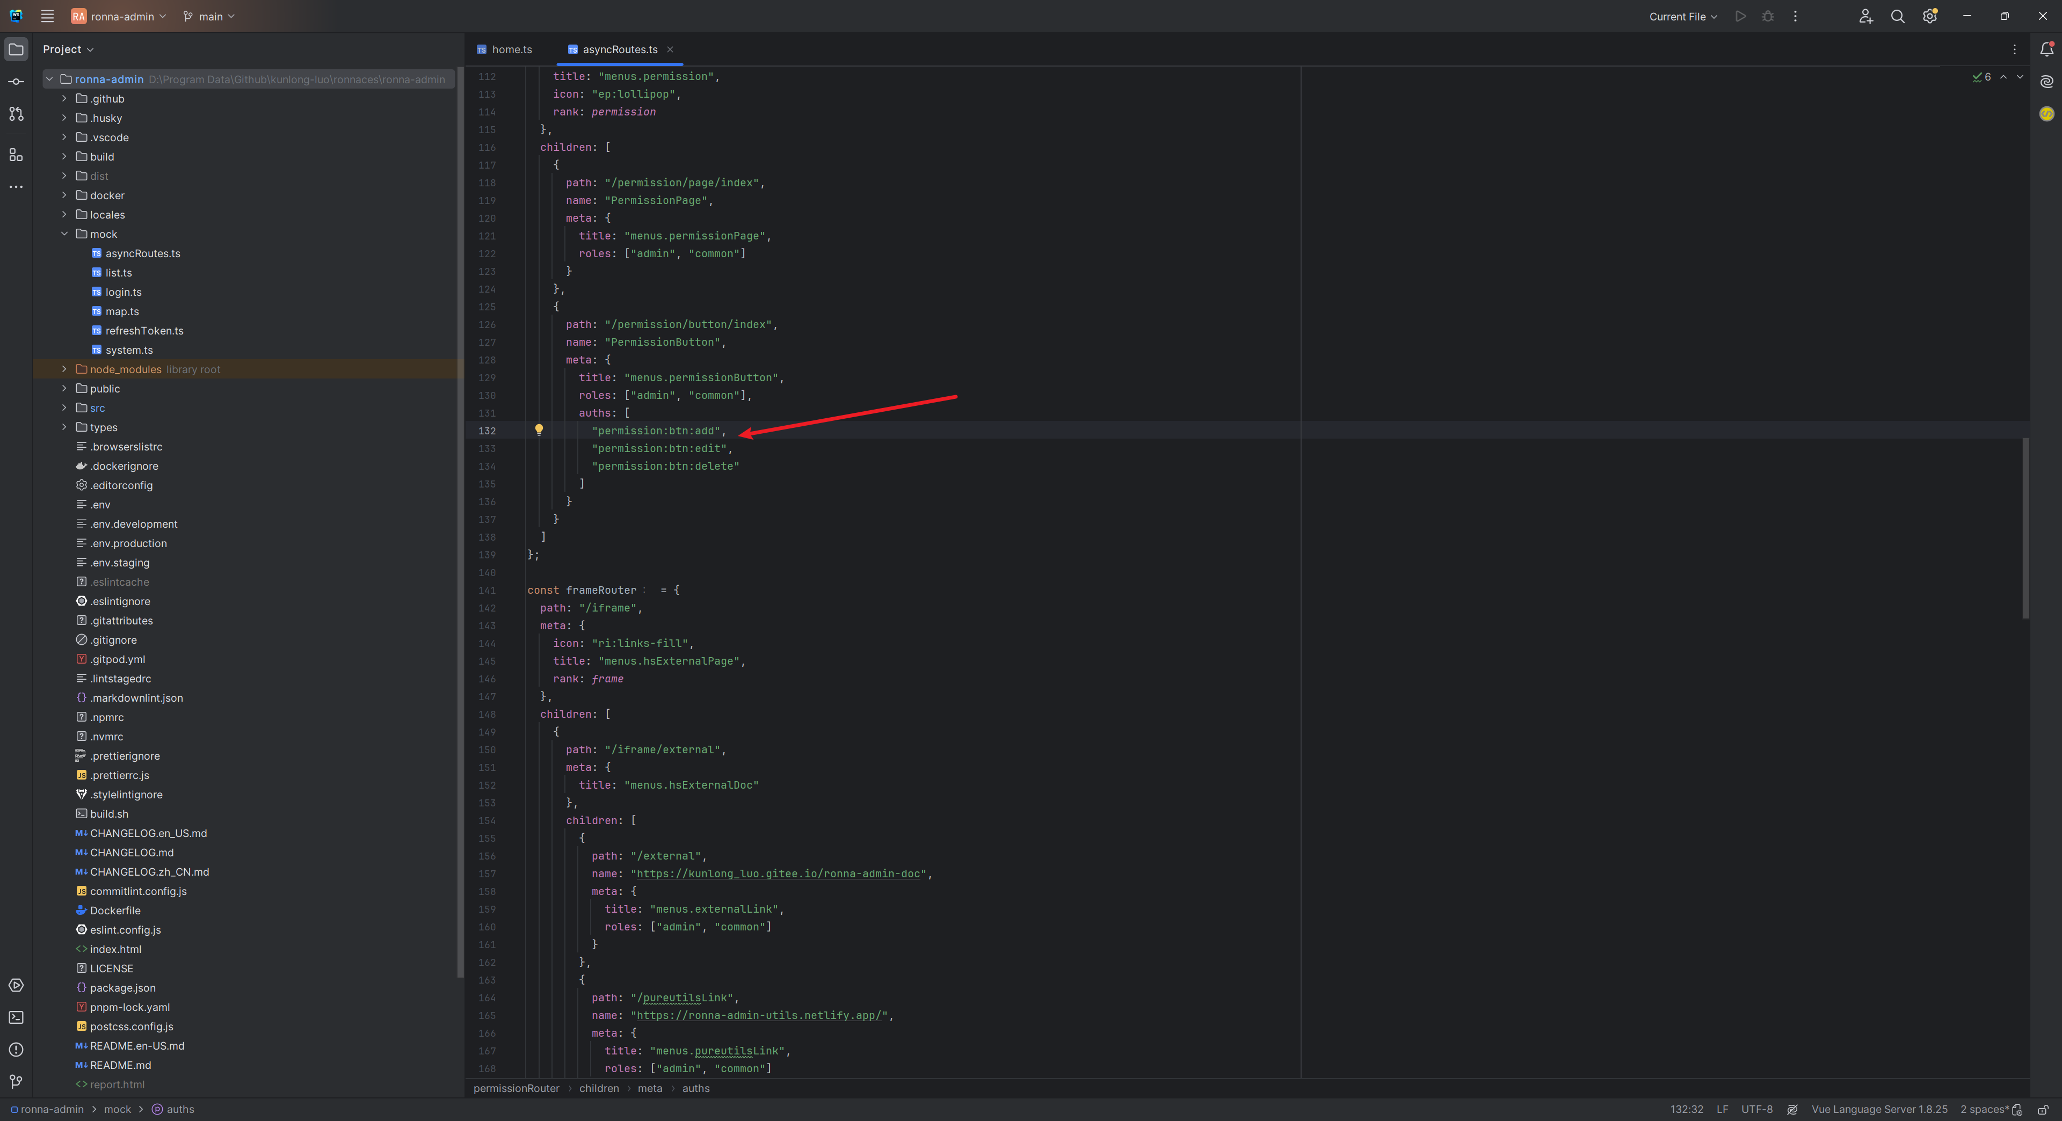Close the asyncRoutes.ts tab
The image size is (2062, 1121).
click(670, 49)
